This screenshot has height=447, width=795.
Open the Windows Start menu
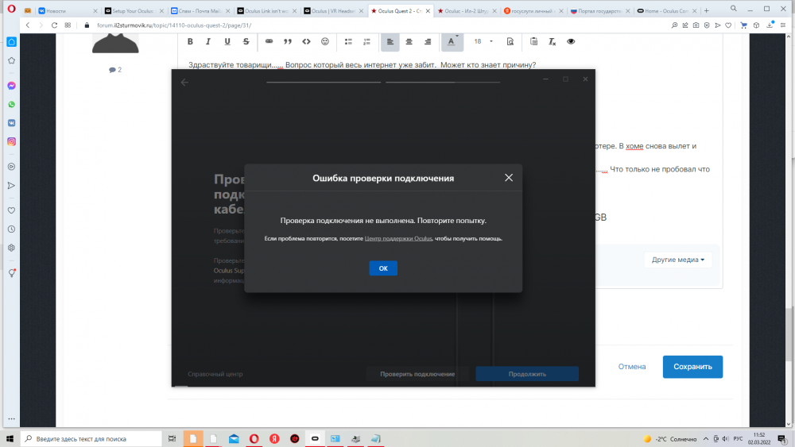point(10,439)
